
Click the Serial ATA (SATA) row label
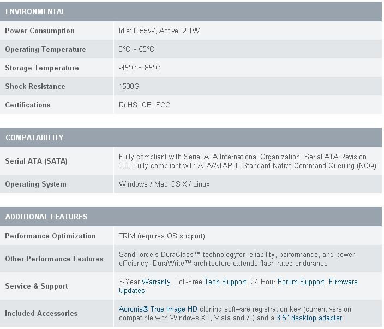point(36,161)
